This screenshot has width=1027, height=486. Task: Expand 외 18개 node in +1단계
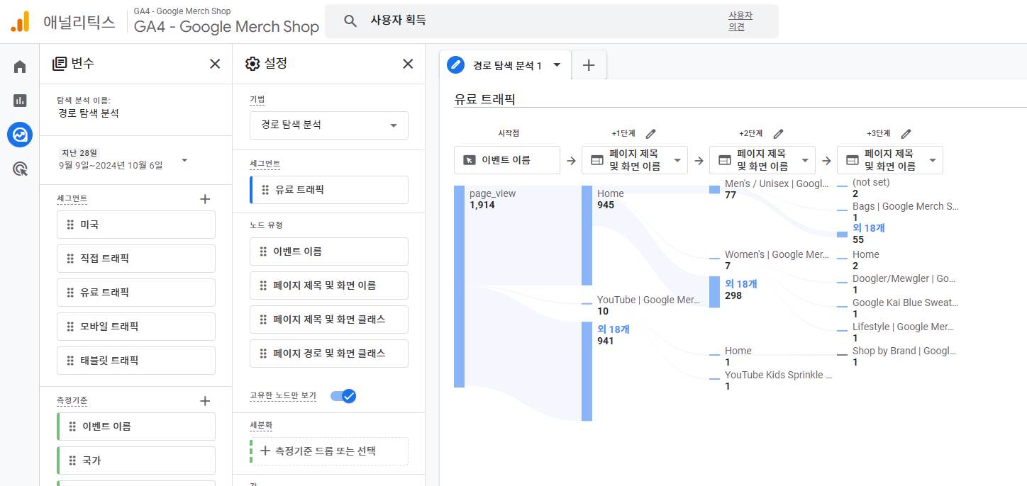tap(614, 329)
